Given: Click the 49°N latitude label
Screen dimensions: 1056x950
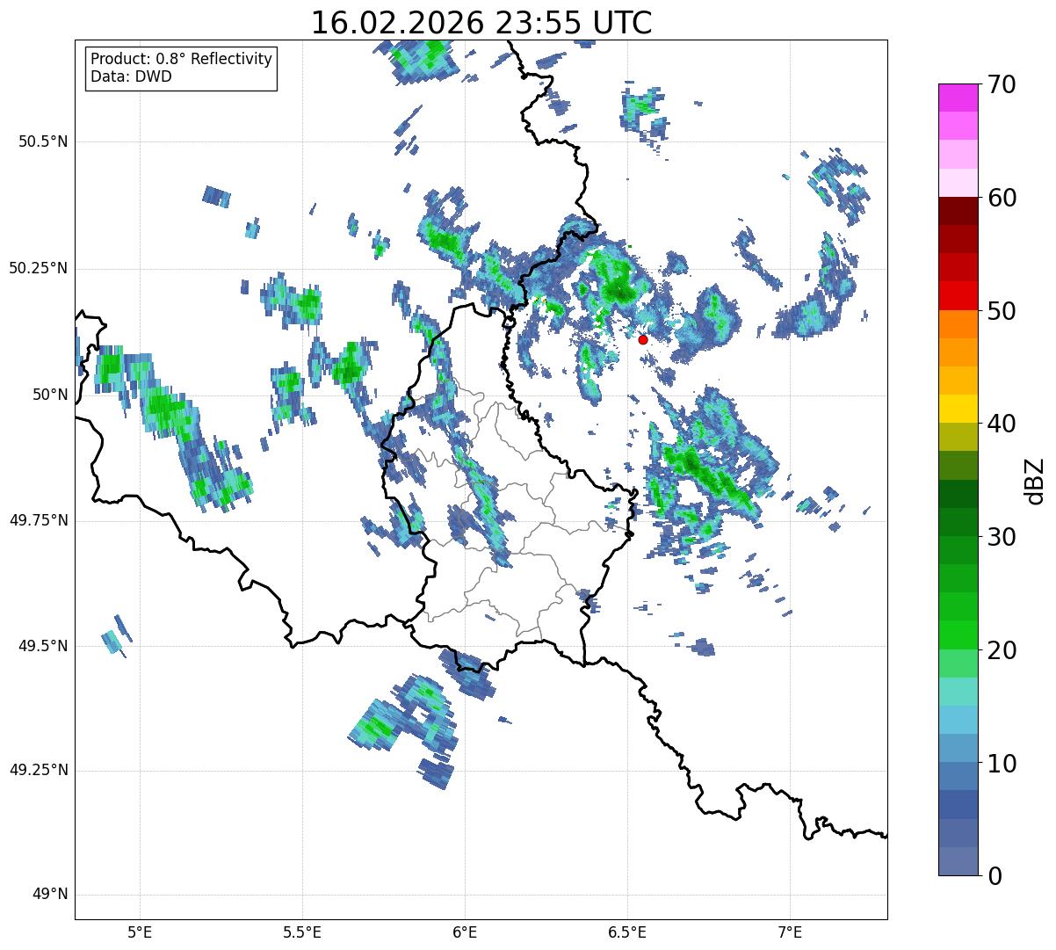Looking at the screenshot, I should point(50,895).
